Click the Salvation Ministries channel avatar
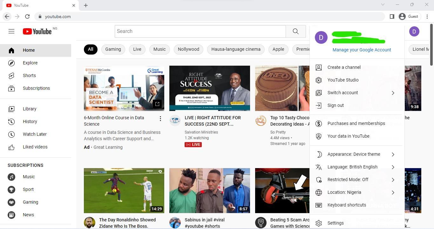 pos(175,121)
